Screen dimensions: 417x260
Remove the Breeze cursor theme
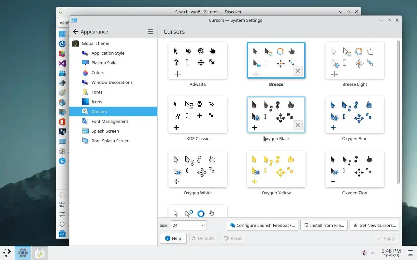(297, 71)
